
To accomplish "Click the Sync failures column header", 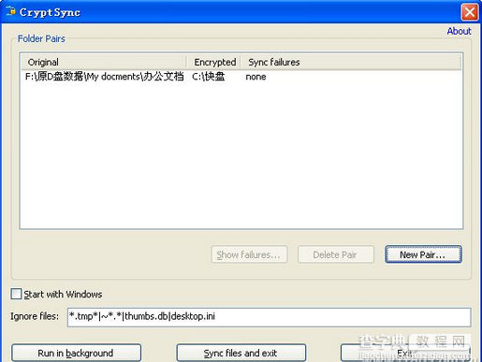I will click(x=351, y=62).
